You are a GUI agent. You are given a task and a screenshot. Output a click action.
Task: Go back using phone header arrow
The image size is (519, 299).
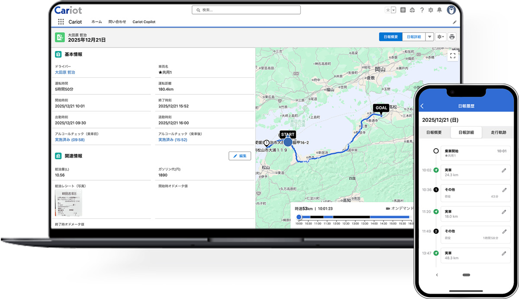[422, 106]
